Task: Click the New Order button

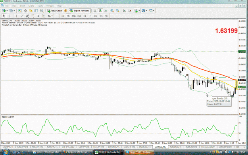Action: 55,11
